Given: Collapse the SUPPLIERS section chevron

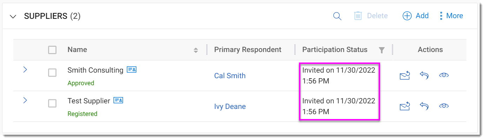Looking at the screenshot, I should point(13,16).
